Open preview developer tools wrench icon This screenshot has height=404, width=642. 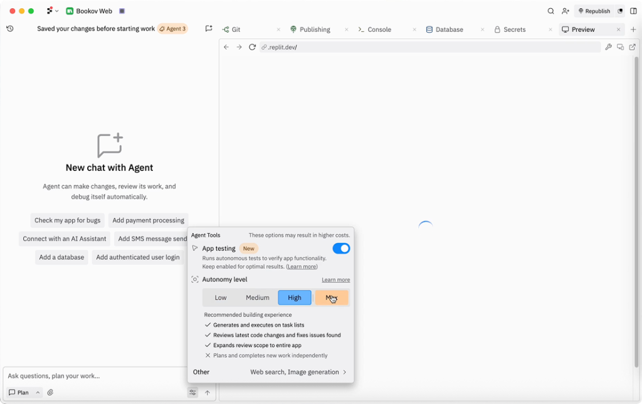(608, 47)
